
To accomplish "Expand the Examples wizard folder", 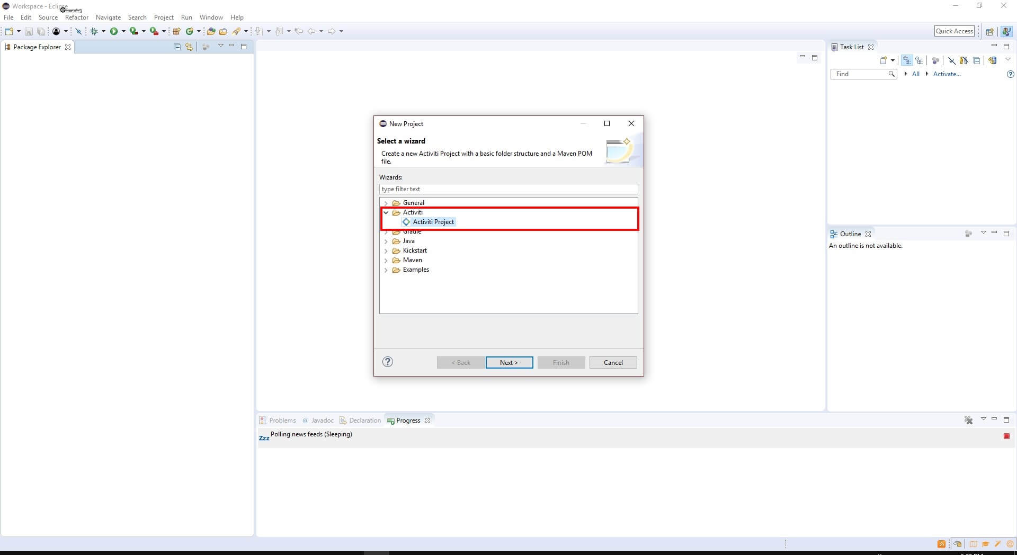I will 386,270.
